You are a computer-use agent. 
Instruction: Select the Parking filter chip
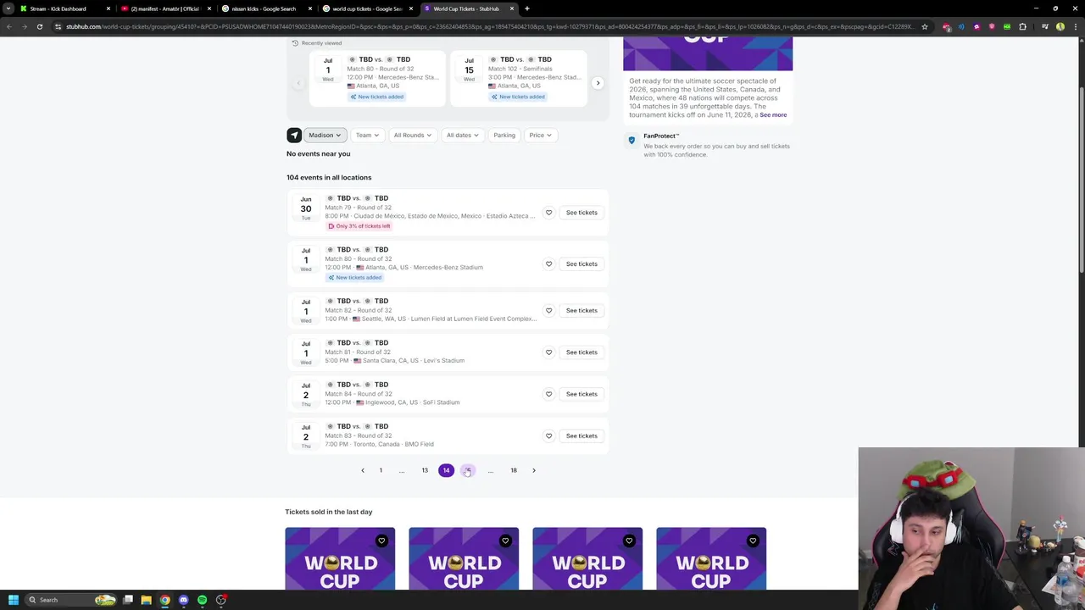pyautogui.click(x=504, y=135)
